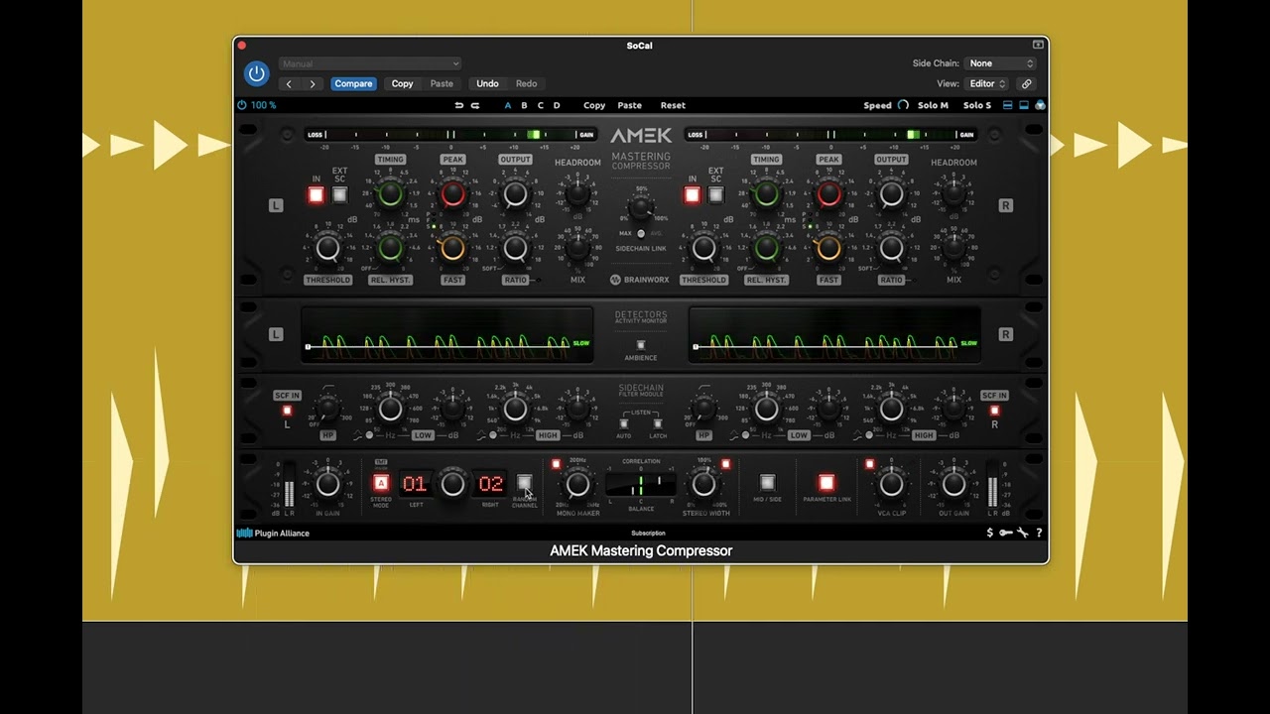Click the dollar sign icon
Viewport: 1270px width, 714px height.
989,534
